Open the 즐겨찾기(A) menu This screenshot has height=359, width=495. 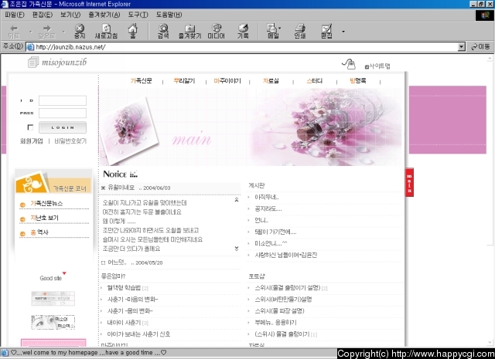coord(104,15)
